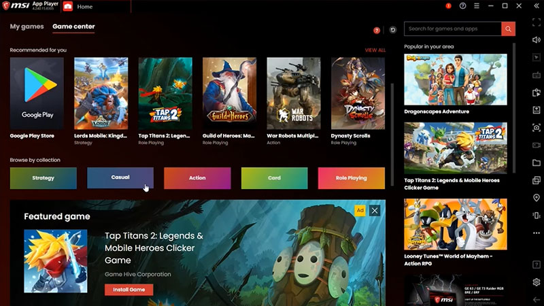Collapse the side toolbar with double chevron

[x=536, y=6]
